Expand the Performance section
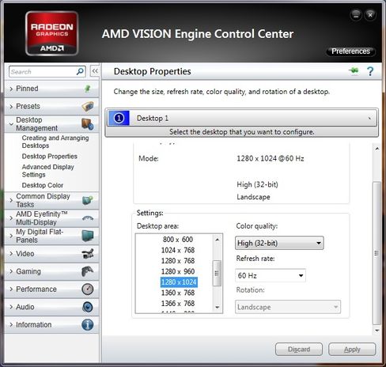Screen dimensions: 386x367 (x=11, y=289)
